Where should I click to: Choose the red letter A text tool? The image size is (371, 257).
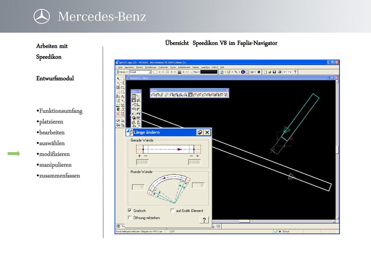tap(122, 96)
